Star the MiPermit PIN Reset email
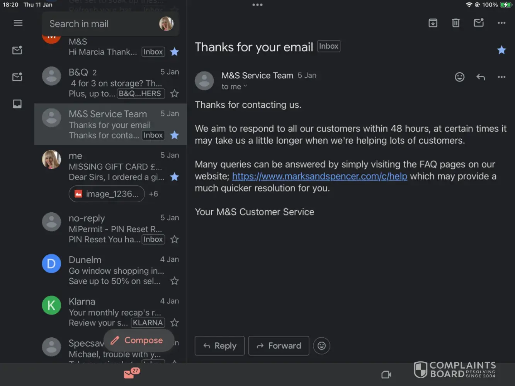Screen dimensions: 515x386 pyautogui.click(x=175, y=239)
